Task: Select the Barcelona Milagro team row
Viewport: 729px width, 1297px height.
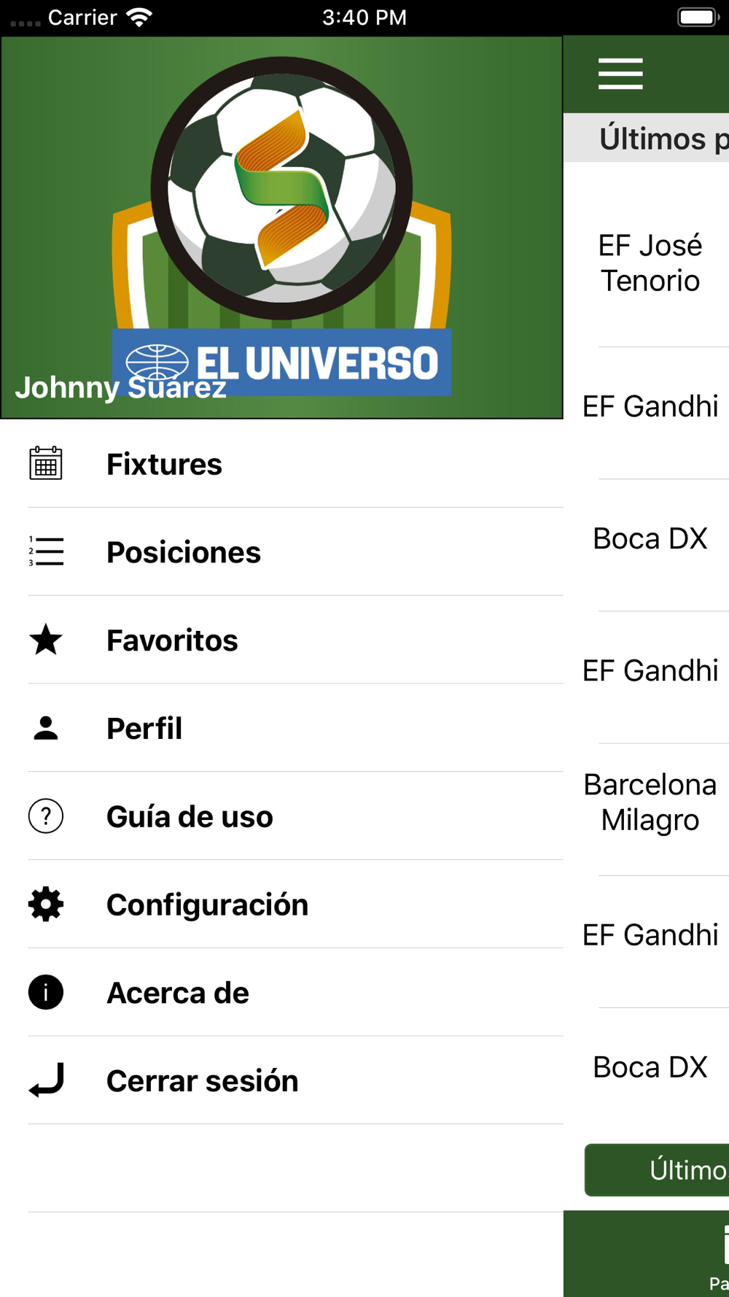Action: pyautogui.click(x=650, y=802)
